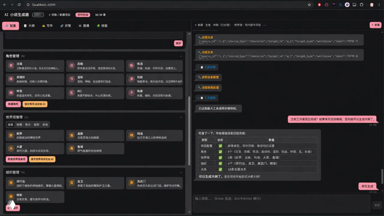This screenshot has height=216, width=384.
Task: Select the last worldview filter after 规则
Action: [x=45, y=124]
